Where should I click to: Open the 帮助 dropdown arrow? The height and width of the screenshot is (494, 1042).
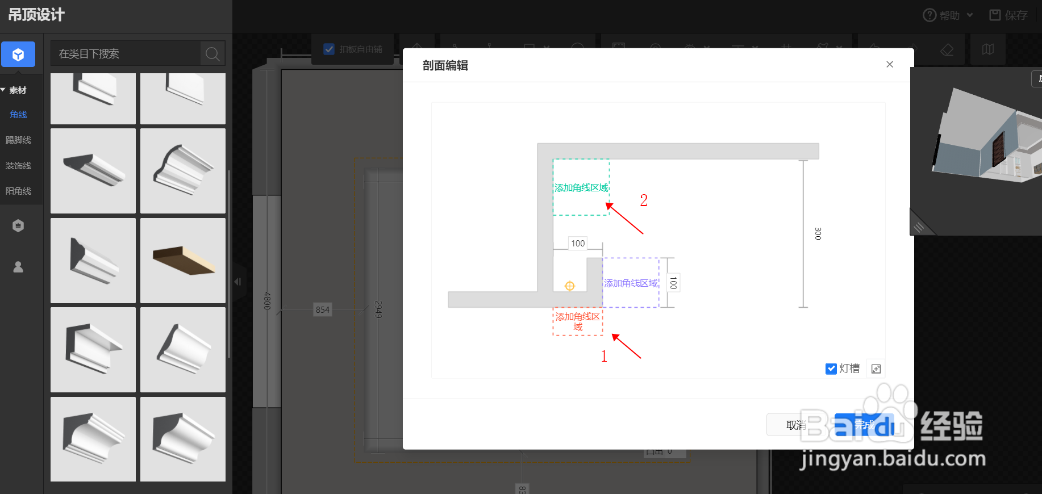[970, 15]
